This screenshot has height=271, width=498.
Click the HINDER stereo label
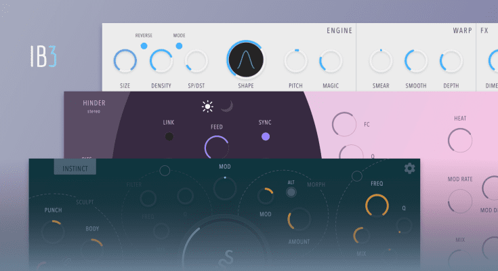pos(94,107)
